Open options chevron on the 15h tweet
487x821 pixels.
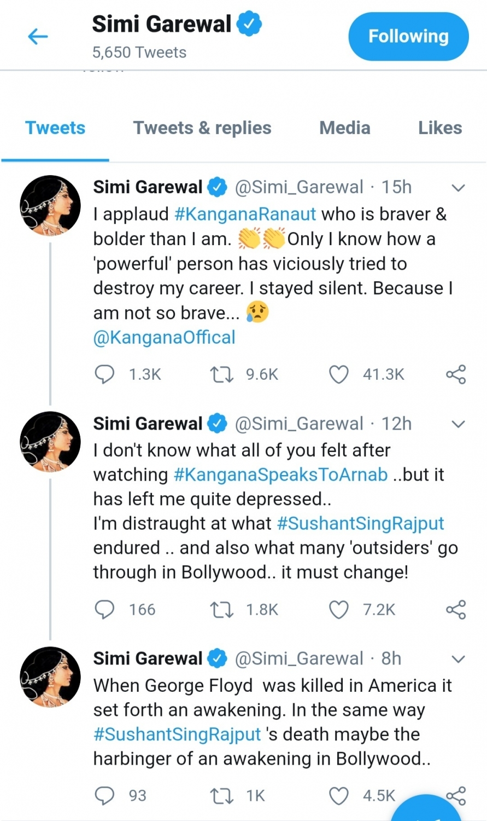pos(459,187)
